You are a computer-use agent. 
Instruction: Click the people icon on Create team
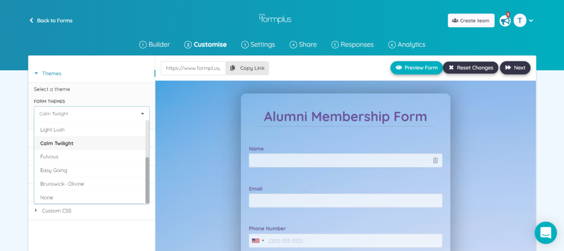[x=454, y=20]
